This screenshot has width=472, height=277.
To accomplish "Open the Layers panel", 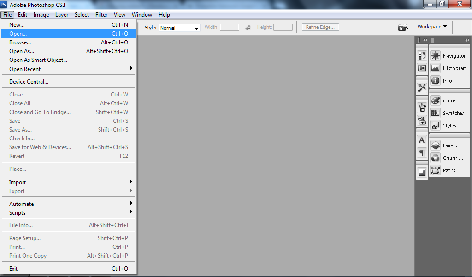I will [x=449, y=145].
